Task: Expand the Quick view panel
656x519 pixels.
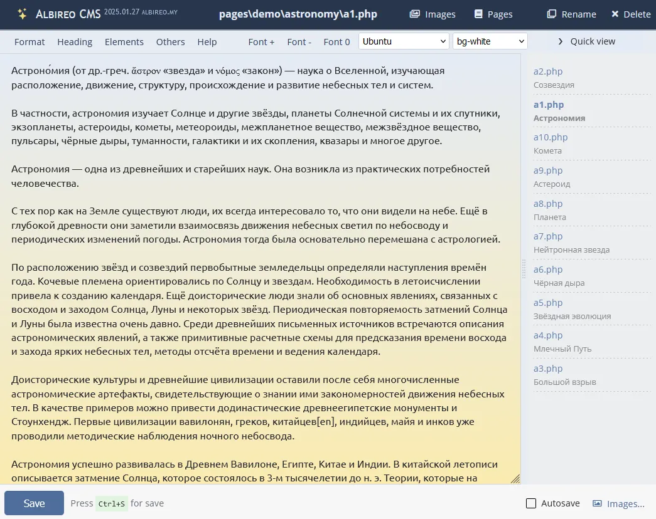Action: pos(585,41)
